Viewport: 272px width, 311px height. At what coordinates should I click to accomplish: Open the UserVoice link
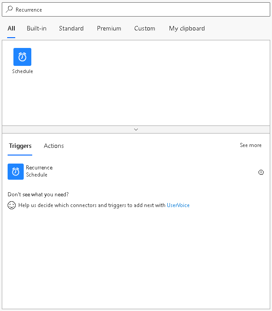pos(178,205)
